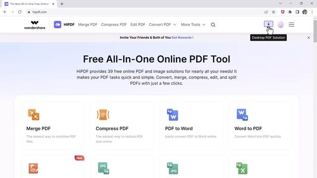Click the Word to PDF card icon
317x178 pixels.
click(242, 115)
